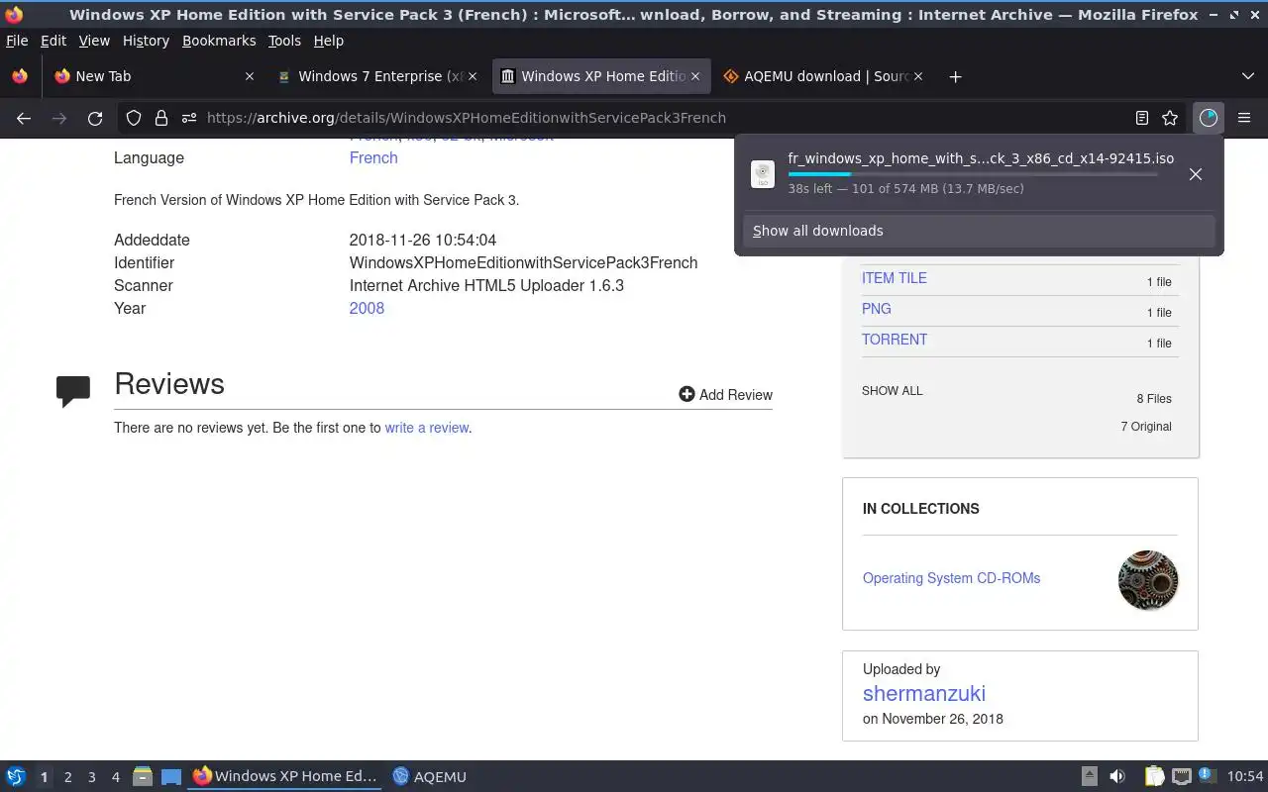The image size is (1268, 792).
Task: Open the History menu
Action: [x=146, y=41]
